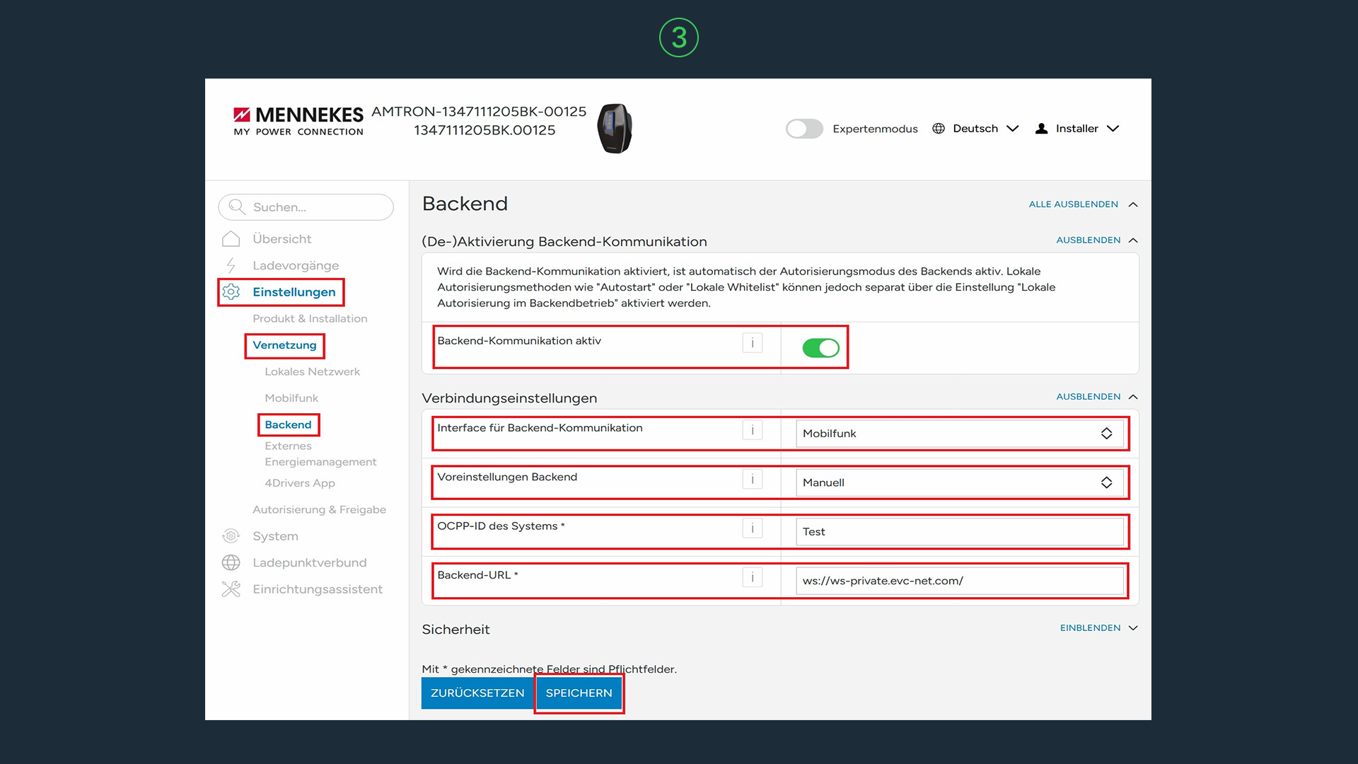Click the info icon for Backend-Kommunikation aktiv
The width and height of the screenshot is (1358, 764).
(x=752, y=343)
